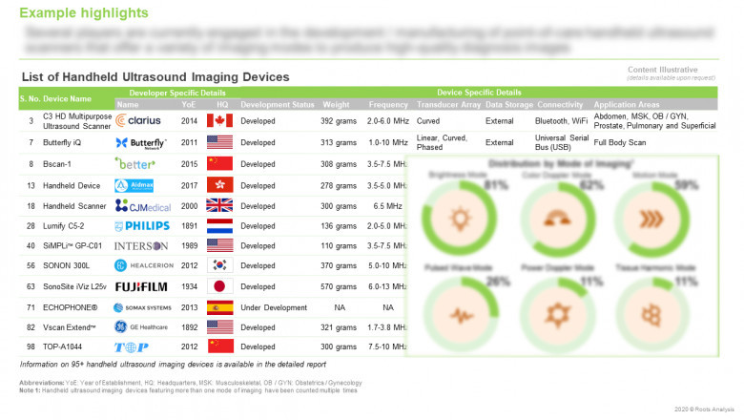Click the 'ECHOPHONE®' device name

pos(71,307)
